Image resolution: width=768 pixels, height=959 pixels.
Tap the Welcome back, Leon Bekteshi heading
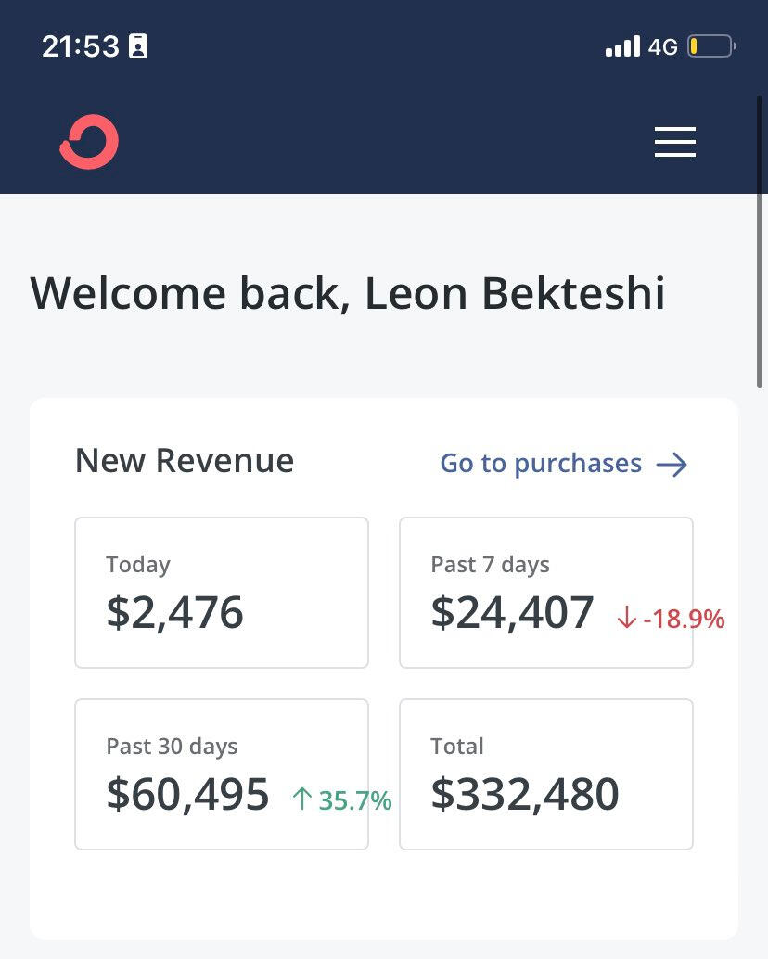pos(348,293)
